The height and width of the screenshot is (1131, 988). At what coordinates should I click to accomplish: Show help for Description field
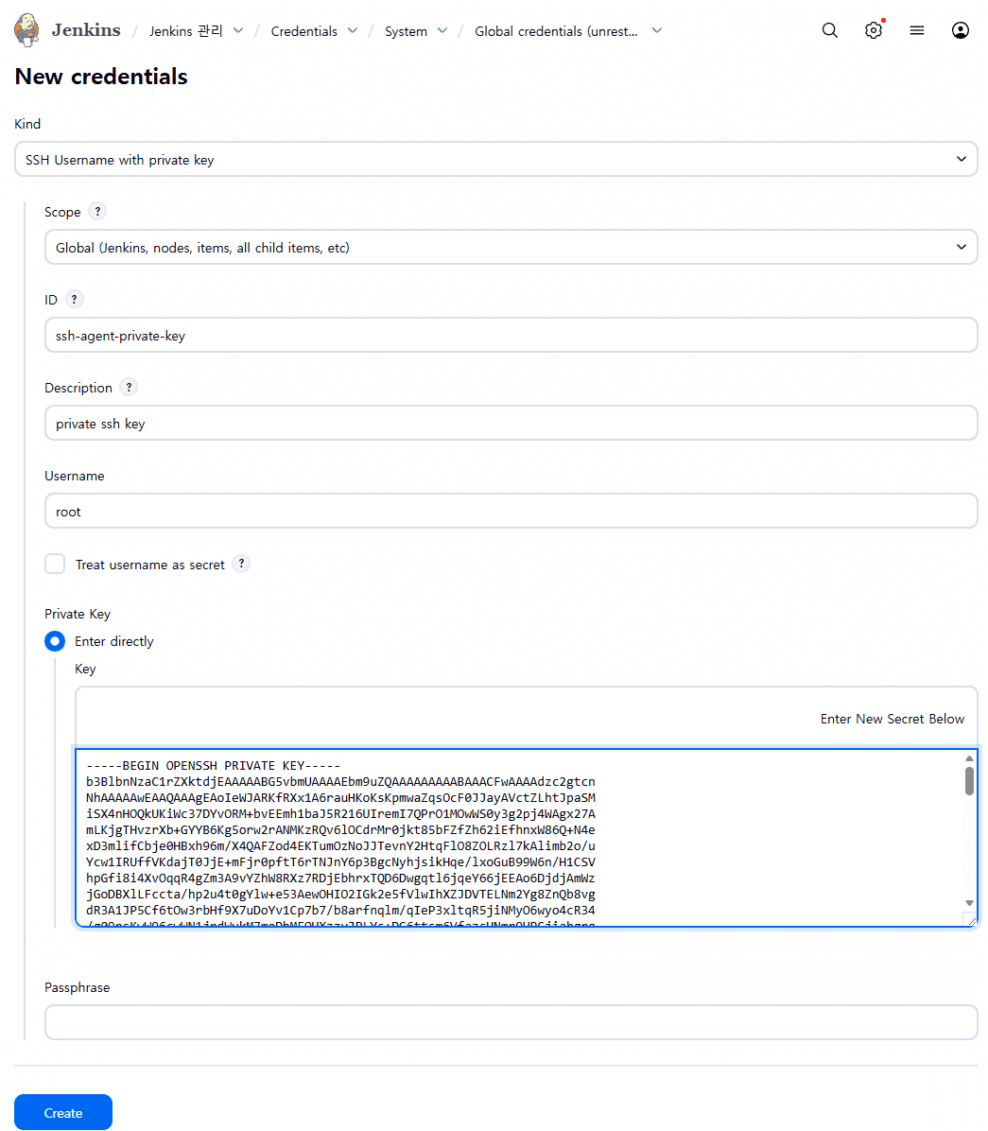[x=130, y=388]
